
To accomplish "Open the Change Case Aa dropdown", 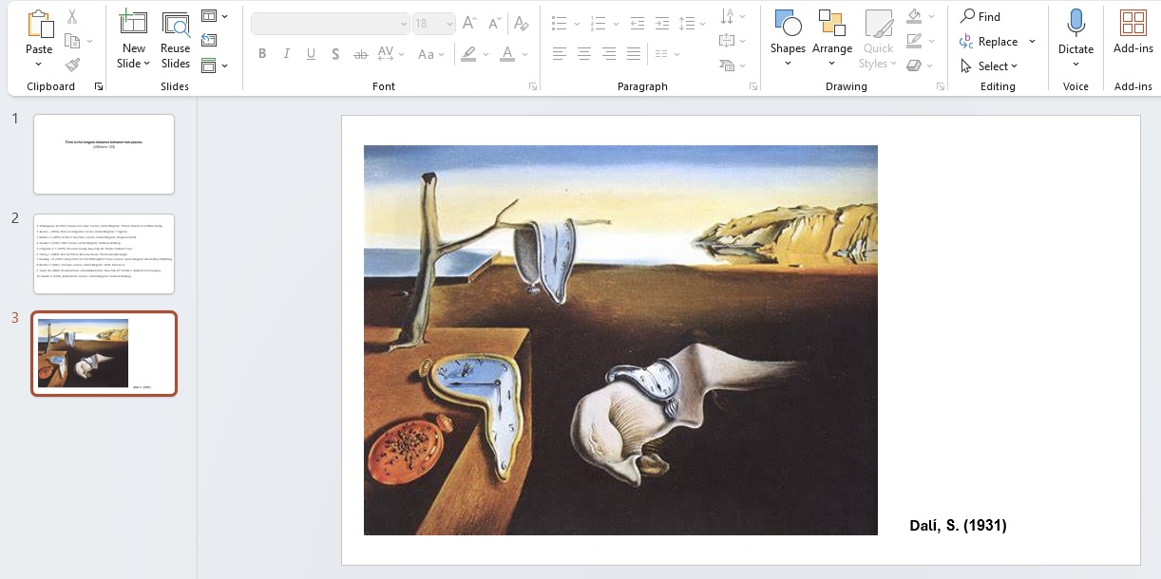I will point(431,54).
